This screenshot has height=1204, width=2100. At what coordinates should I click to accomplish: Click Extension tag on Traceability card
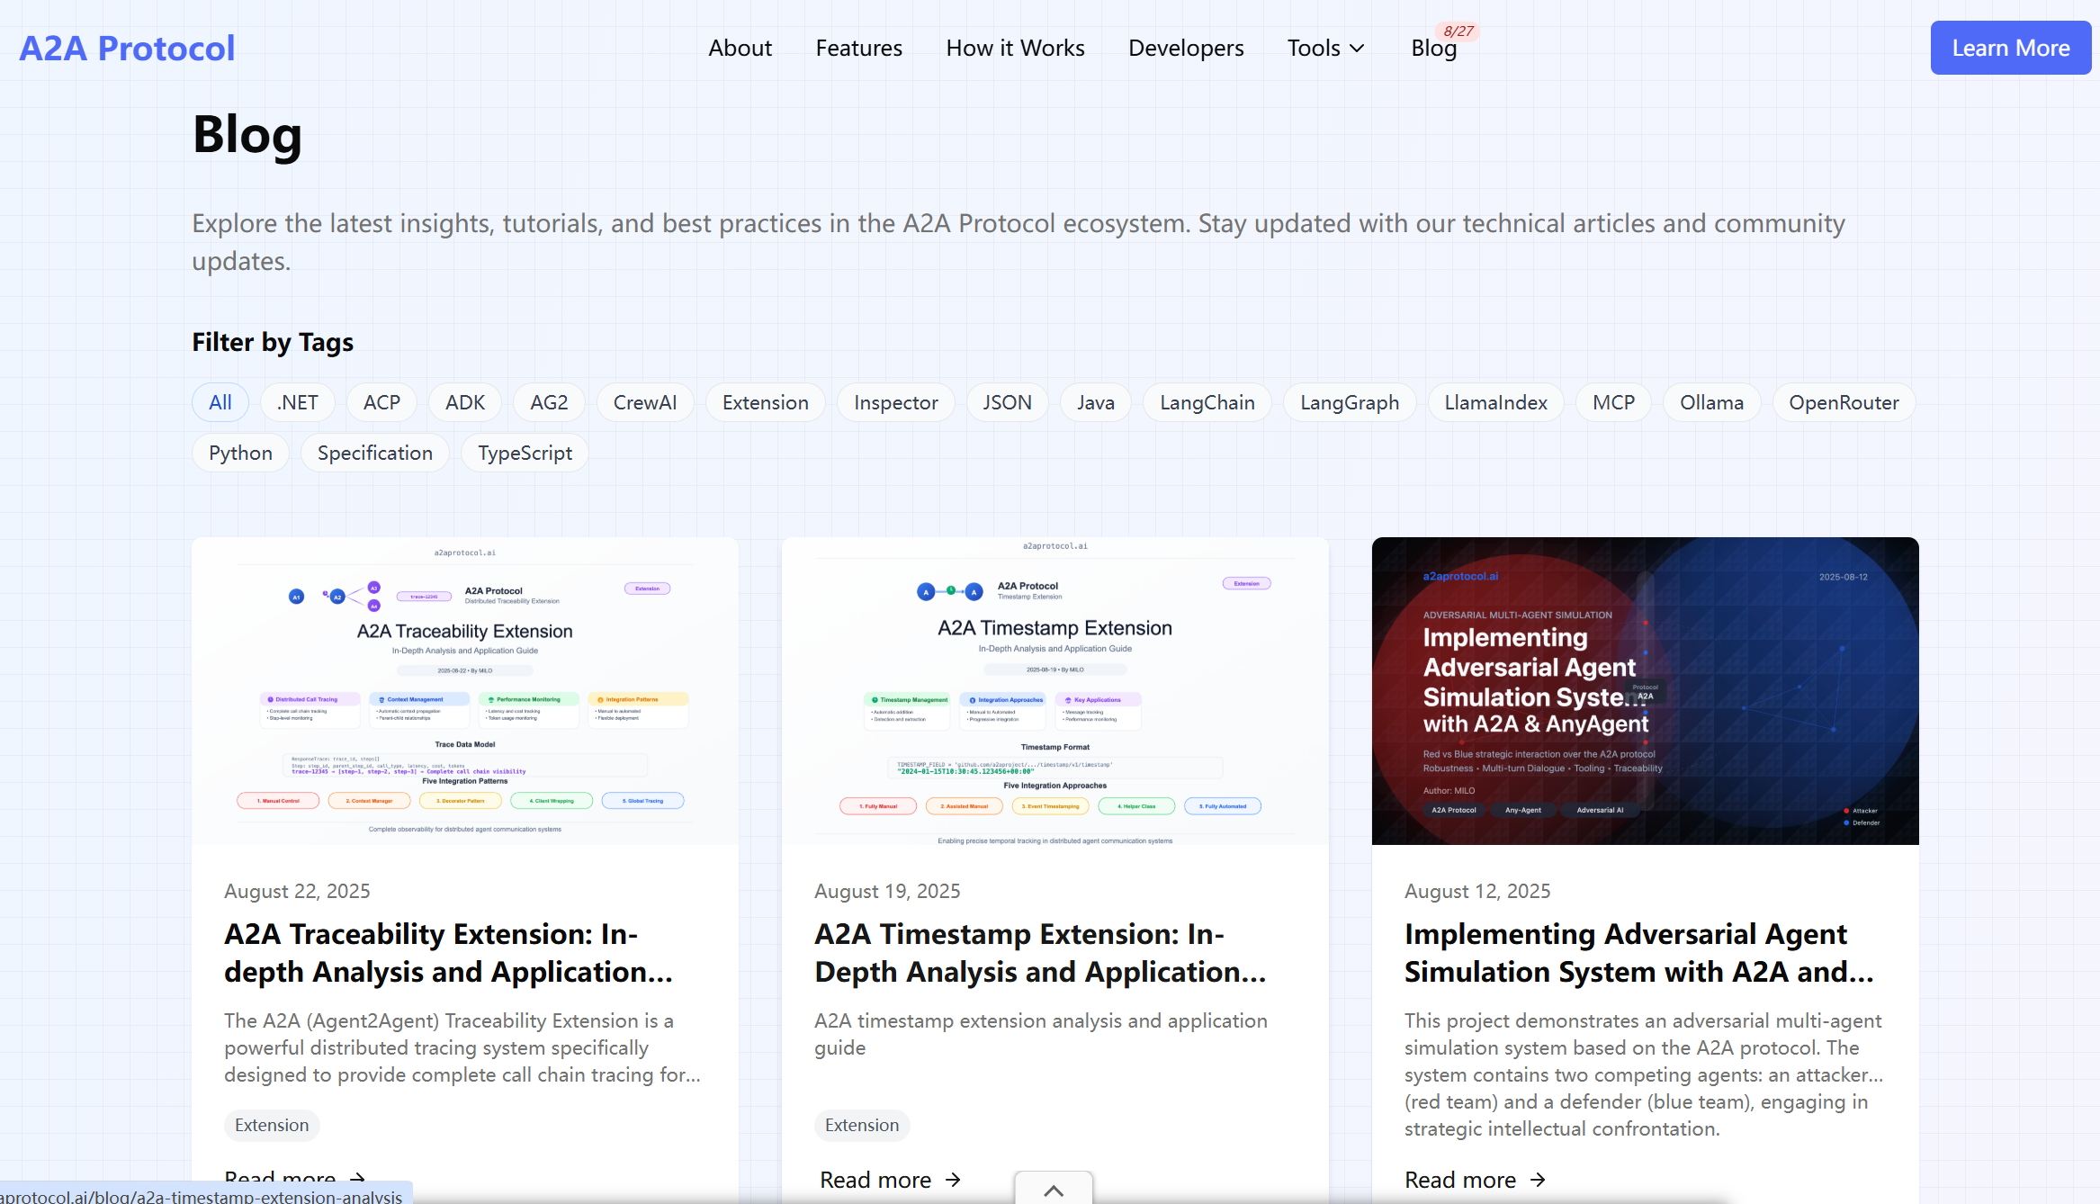point(272,1125)
